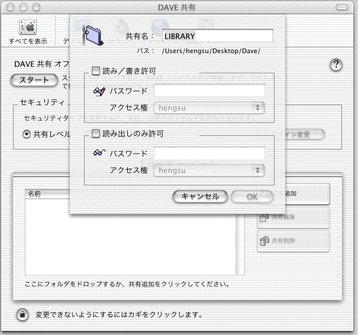Click the 共有編集 (edit share) icon button
This screenshot has height=335, width=358.
pos(294,217)
